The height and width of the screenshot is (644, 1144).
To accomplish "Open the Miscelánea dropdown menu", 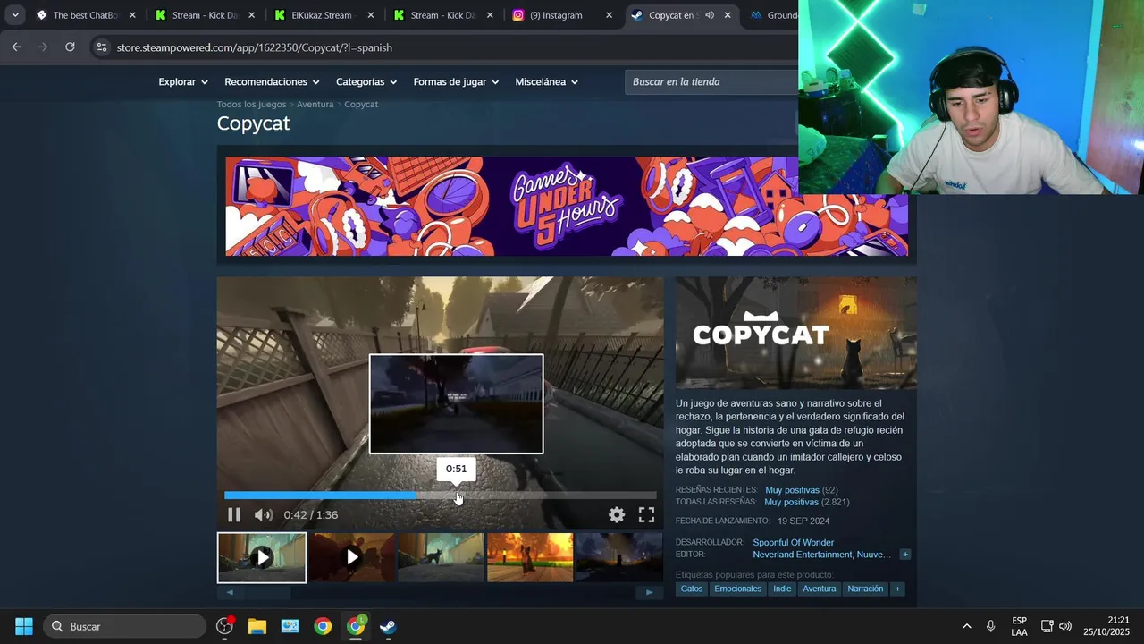I will pos(546,81).
